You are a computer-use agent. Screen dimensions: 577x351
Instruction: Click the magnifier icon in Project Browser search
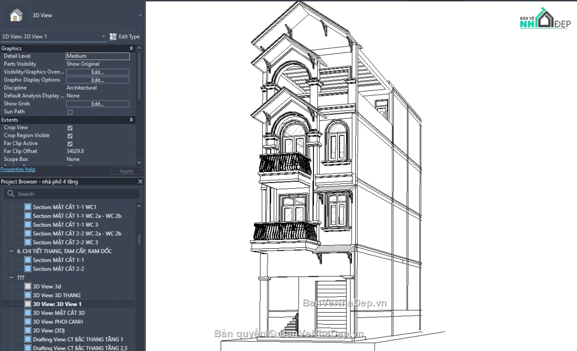click(x=11, y=194)
